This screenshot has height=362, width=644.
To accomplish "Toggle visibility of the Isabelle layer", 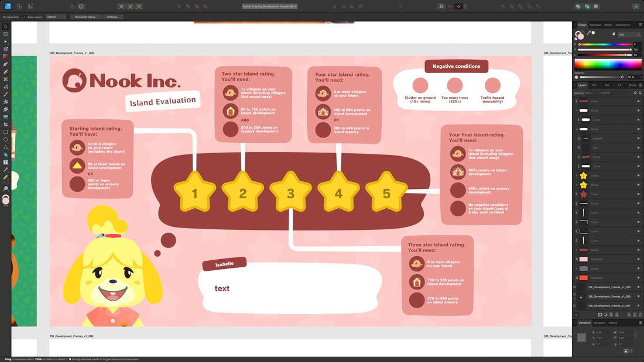I will click(638, 139).
